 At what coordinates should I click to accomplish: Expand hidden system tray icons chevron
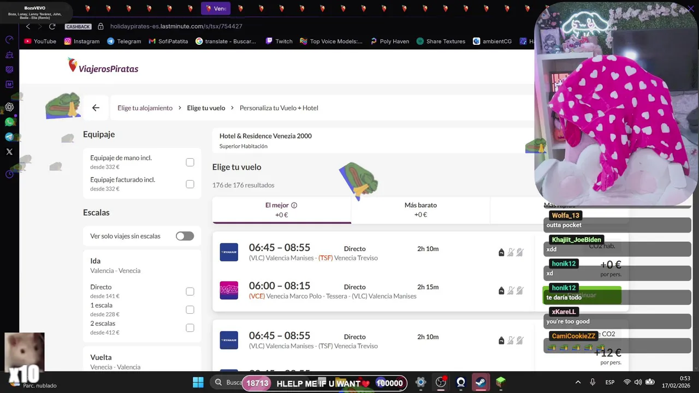pos(578,382)
